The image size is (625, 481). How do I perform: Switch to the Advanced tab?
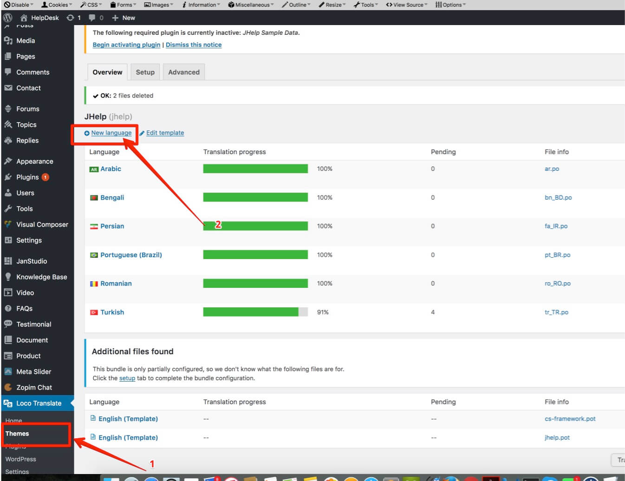(x=184, y=72)
